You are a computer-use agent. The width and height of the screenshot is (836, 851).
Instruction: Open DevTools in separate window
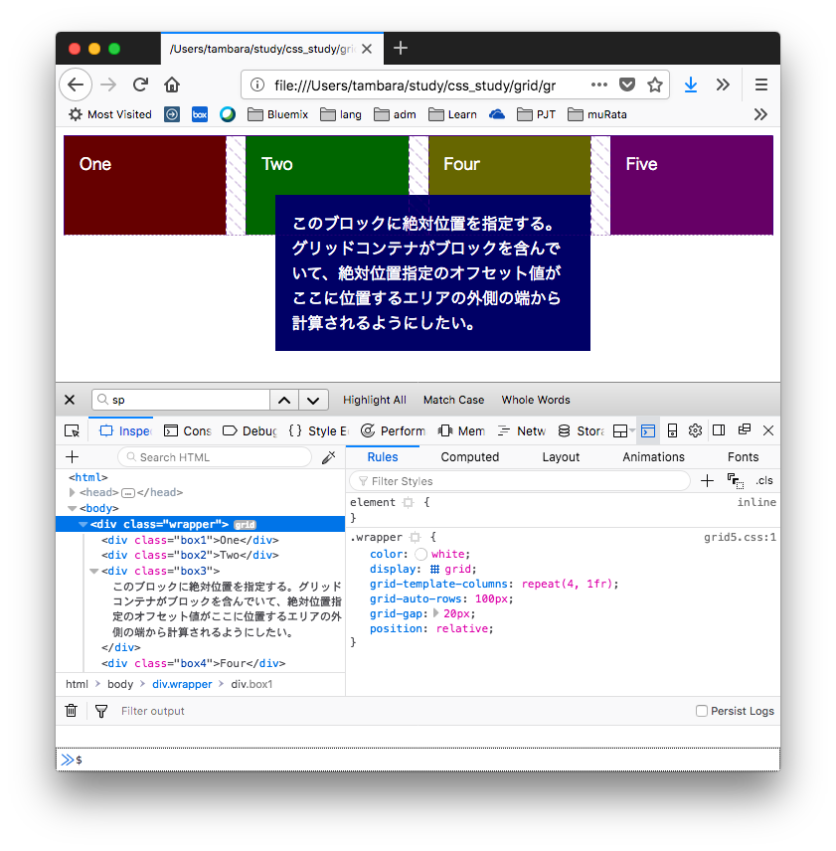click(x=745, y=429)
